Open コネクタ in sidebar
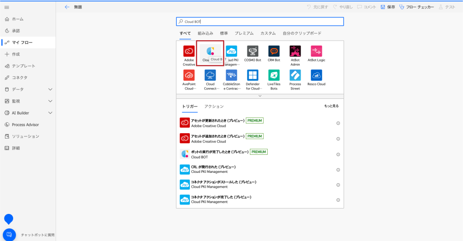The height and width of the screenshot is (241, 463). point(28,78)
